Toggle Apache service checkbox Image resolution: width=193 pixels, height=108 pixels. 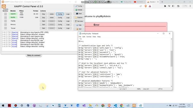(x=5, y=14)
